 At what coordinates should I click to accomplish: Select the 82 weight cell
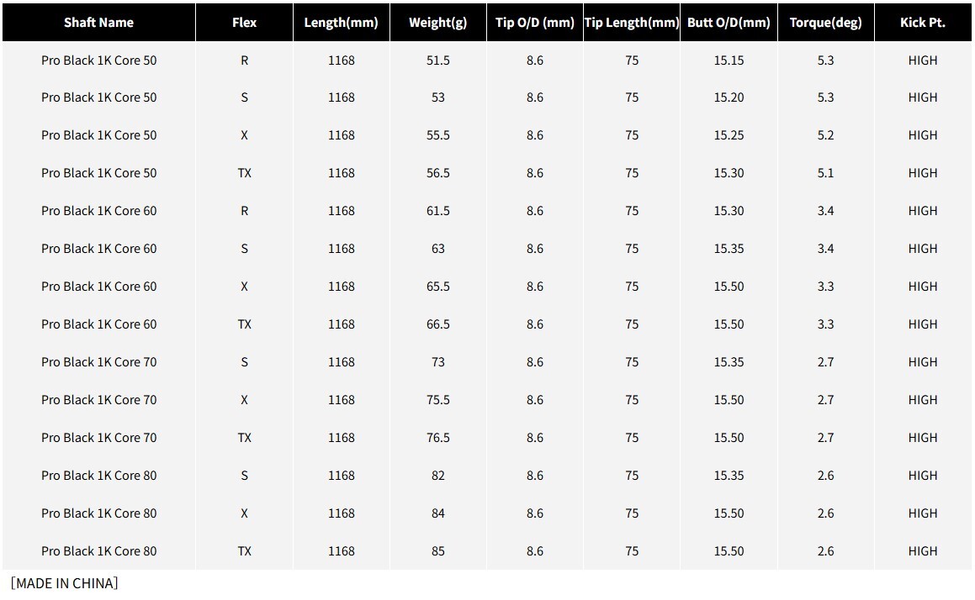click(x=437, y=476)
